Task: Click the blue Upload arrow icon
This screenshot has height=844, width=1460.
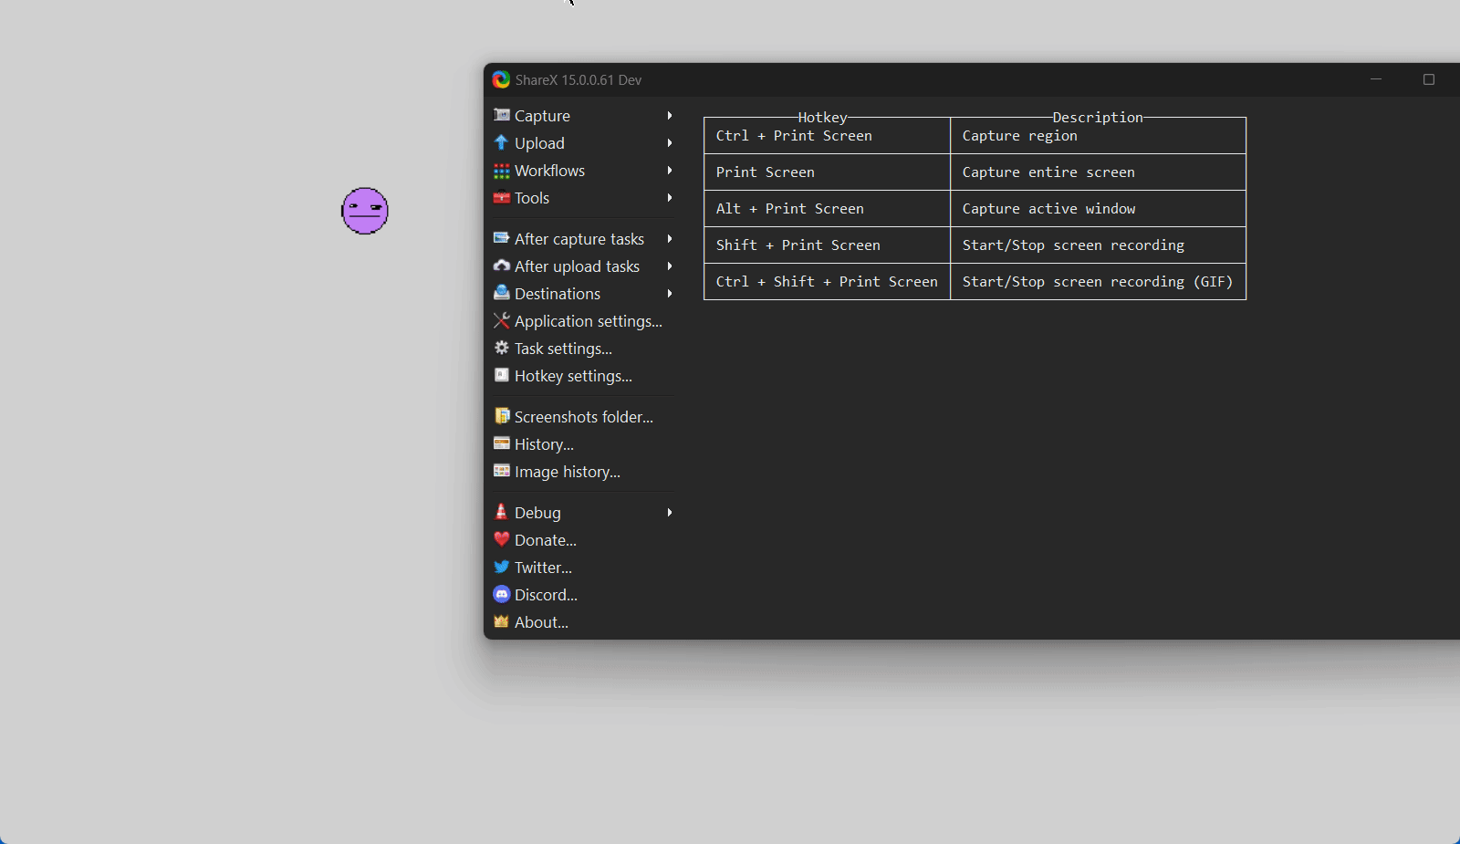Action: click(501, 142)
